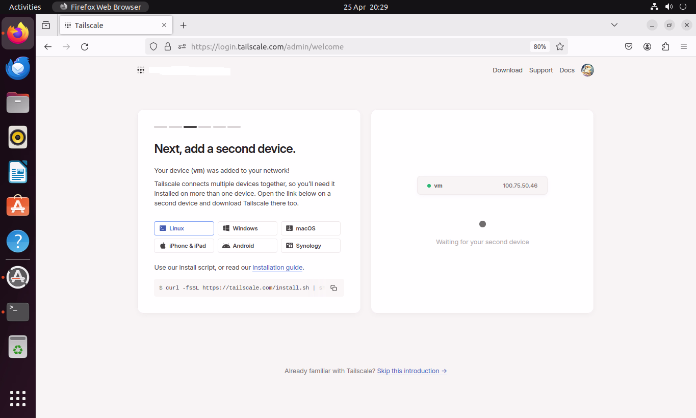Click the shield tracking protection icon
696x418 pixels.
[x=153, y=46]
